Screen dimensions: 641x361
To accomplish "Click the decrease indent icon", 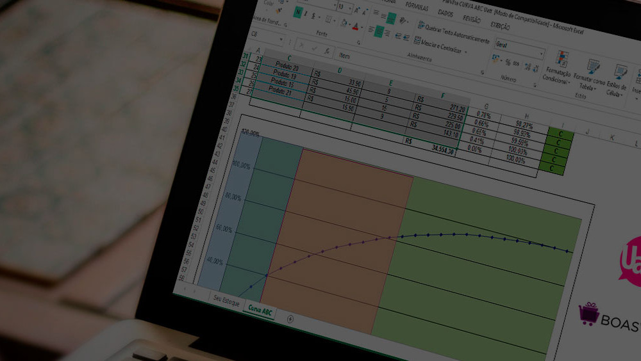I will (x=398, y=36).
